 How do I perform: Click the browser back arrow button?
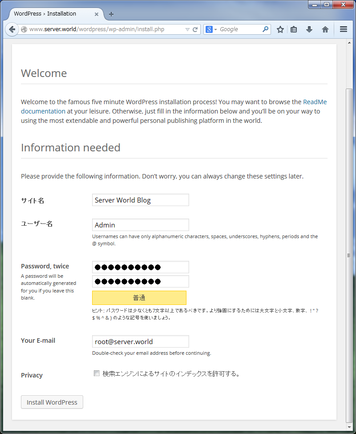[12, 29]
